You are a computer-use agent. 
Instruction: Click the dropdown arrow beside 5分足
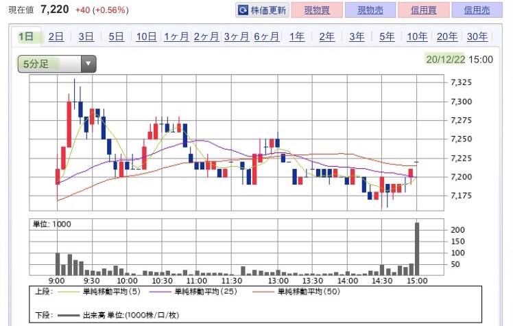click(88, 64)
